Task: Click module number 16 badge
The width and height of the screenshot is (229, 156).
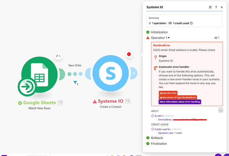Action: click(128, 101)
